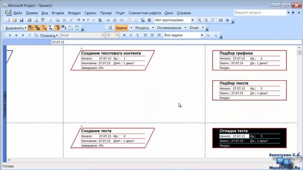Viewport: 303px width, 170px height.
Task: Click the Ресурсы guide button
Action: (x=142, y=28)
